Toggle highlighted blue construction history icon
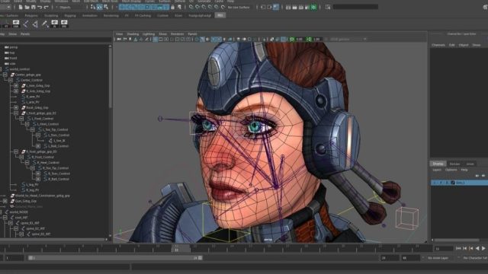The height and width of the screenshot is (274, 488). [x=275, y=7]
